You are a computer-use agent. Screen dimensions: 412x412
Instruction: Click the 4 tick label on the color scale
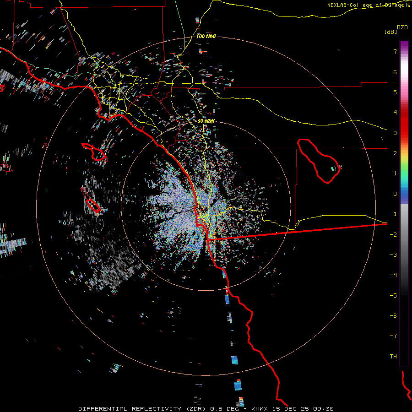395,113
